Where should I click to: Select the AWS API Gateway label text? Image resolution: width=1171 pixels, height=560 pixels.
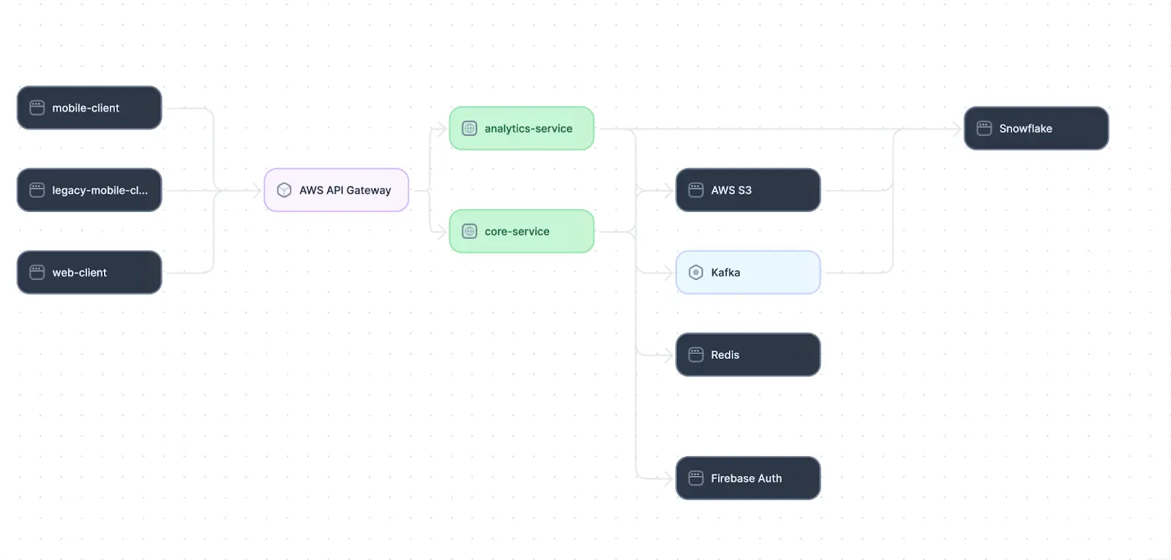tap(345, 191)
